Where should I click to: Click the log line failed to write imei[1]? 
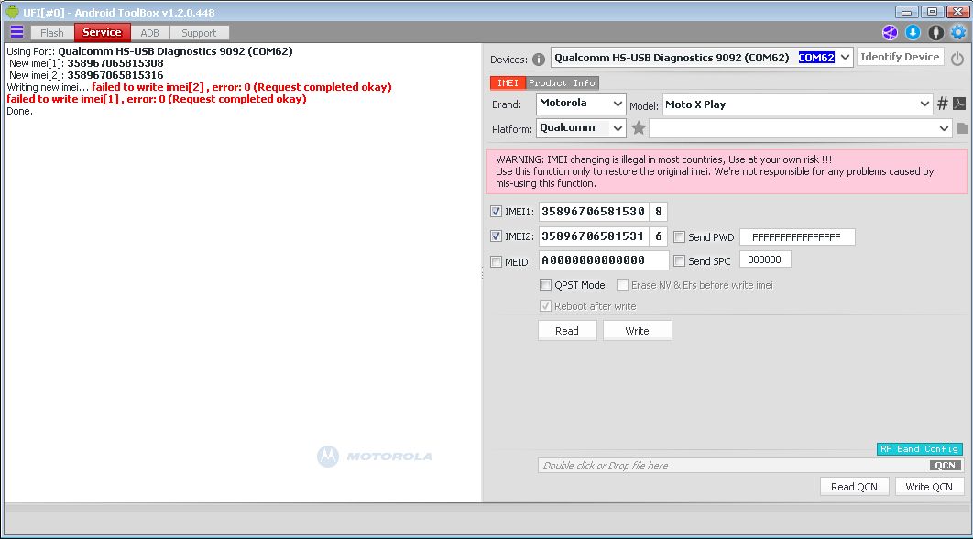(x=157, y=99)
